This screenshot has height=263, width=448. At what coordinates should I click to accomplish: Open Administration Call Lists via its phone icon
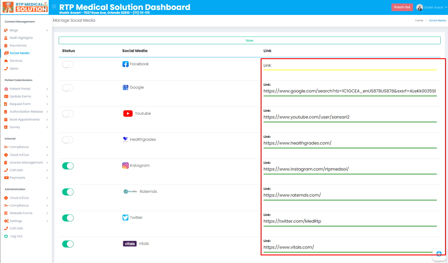(x=6, y=228)
